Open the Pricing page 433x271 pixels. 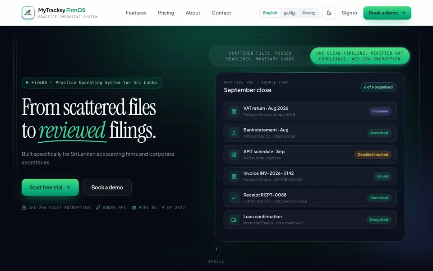pyautogui.click(x=166, y=13)
